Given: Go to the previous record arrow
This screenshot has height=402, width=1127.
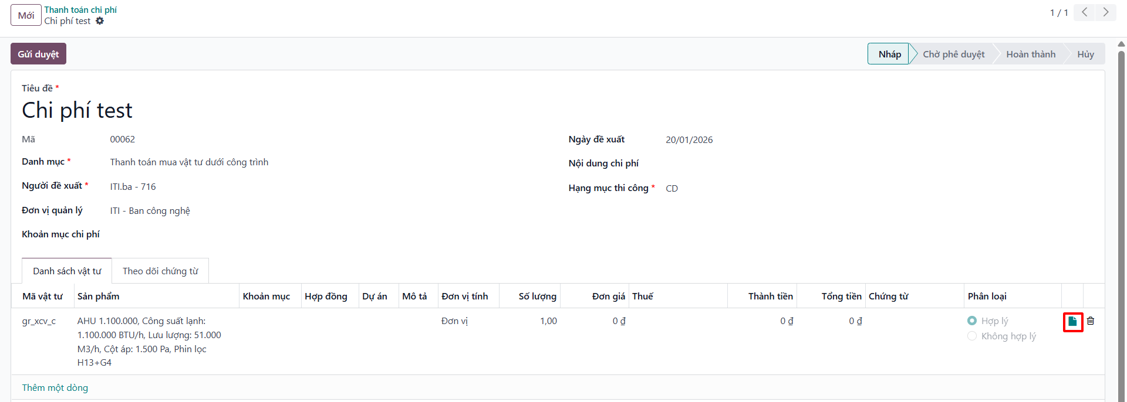Looking at the screenshot, I should [1084, 12].
